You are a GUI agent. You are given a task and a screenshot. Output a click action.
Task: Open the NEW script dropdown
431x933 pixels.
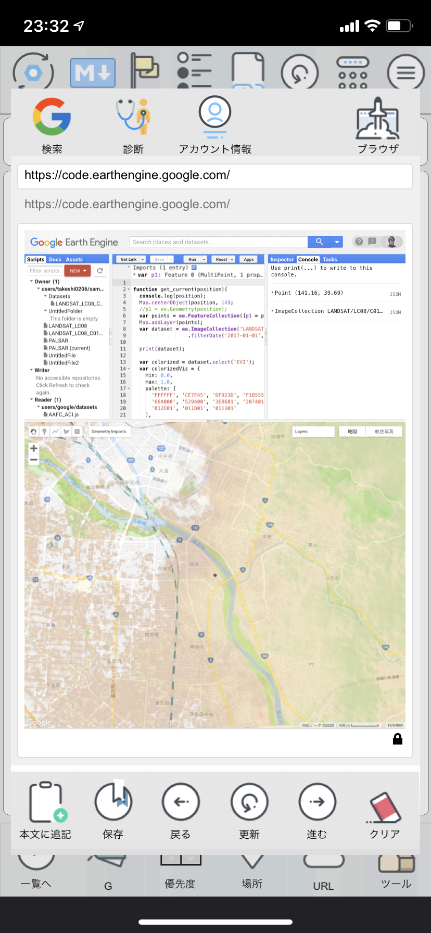tap(78, 271)
